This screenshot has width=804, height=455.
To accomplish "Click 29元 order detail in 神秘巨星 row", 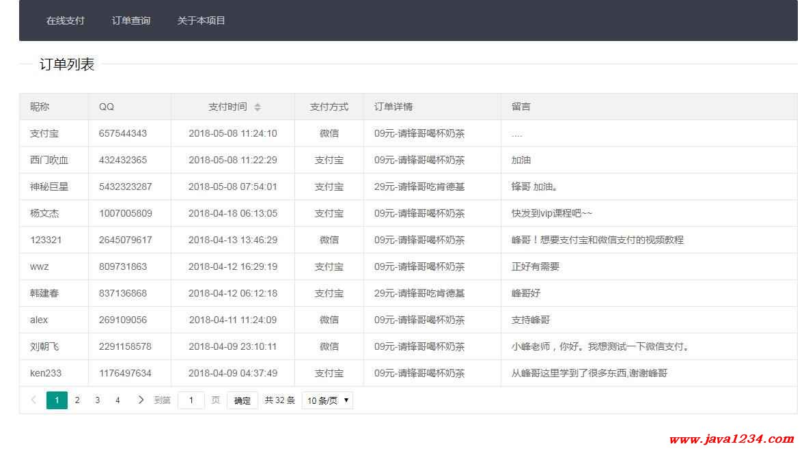I will click(x=419, y=187).
